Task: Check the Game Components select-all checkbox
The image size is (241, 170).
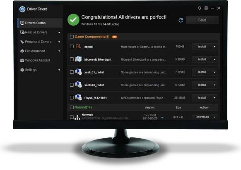Action: [72, 37]
